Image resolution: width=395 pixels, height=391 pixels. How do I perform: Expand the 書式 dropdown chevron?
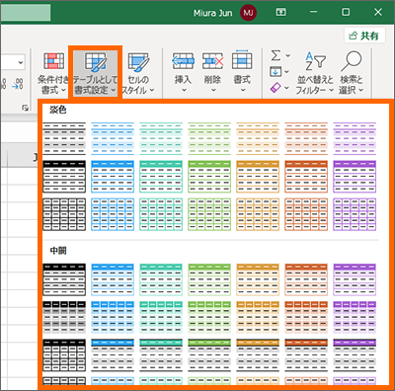pyautogui.click(x=243, y=90)
